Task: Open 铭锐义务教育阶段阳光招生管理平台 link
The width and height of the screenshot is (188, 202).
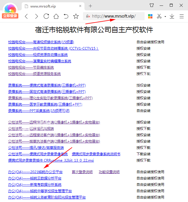Action: tap(47, 197)
